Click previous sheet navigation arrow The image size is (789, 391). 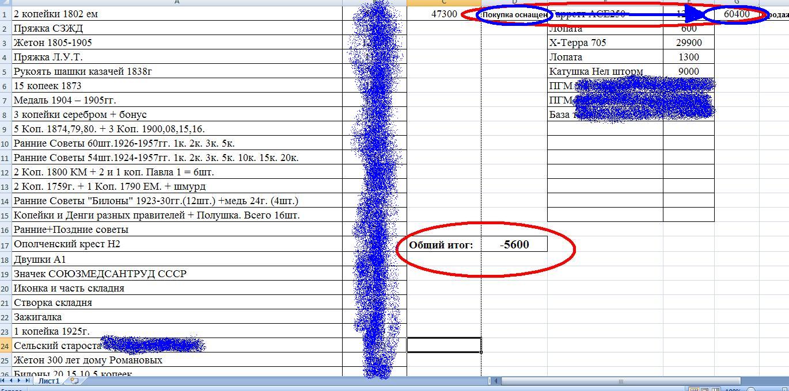pos(12,381)
